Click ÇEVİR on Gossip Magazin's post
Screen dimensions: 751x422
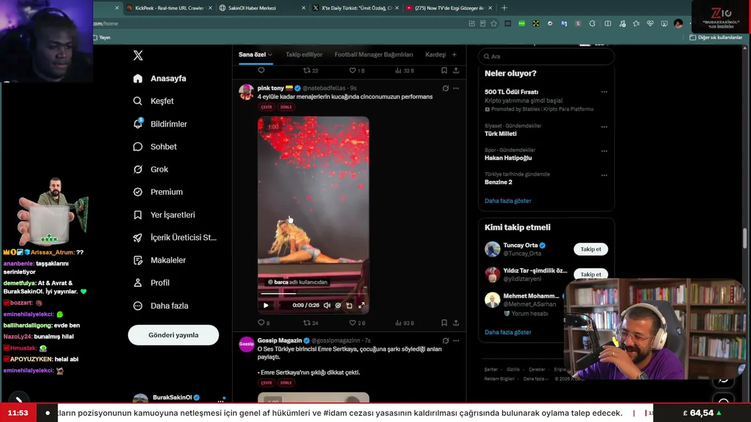[x=266, y=383]
